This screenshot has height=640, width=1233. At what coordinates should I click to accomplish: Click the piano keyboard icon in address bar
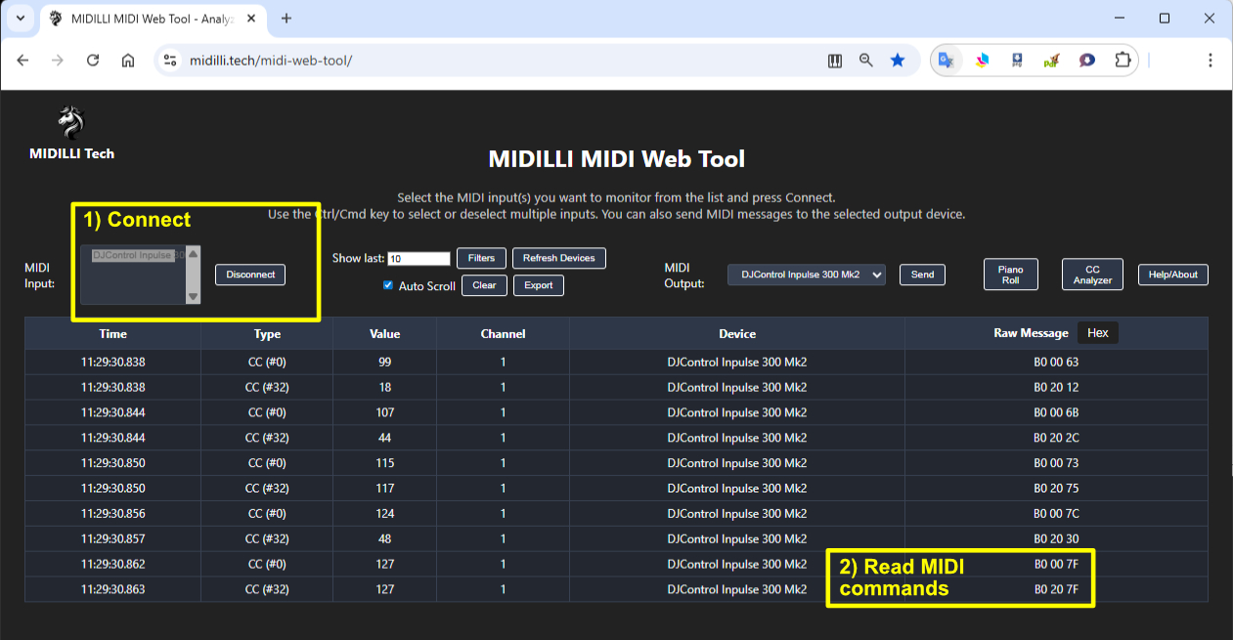835,61
